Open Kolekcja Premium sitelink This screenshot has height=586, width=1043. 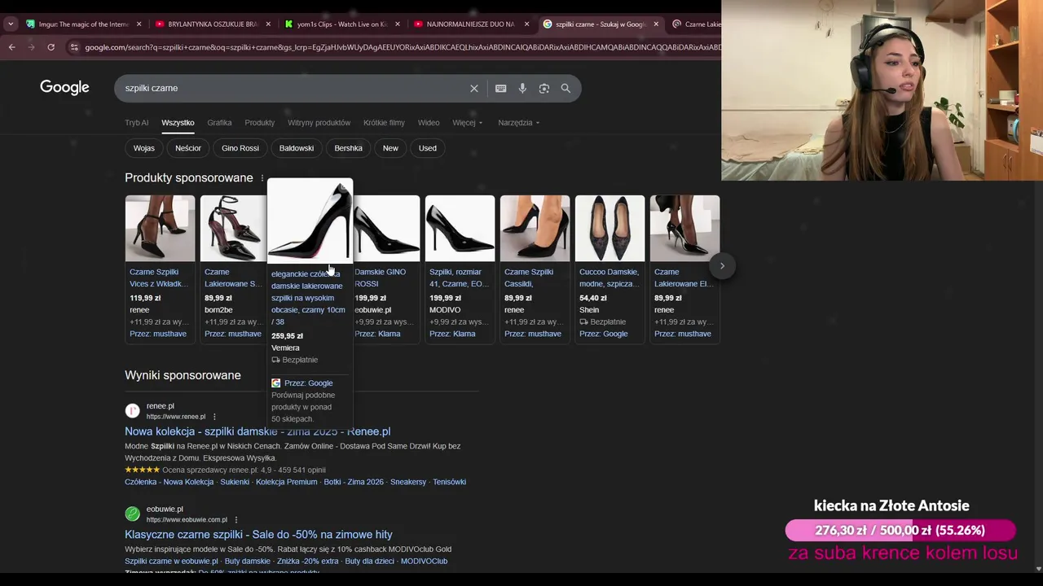click(x=286, y=482)
